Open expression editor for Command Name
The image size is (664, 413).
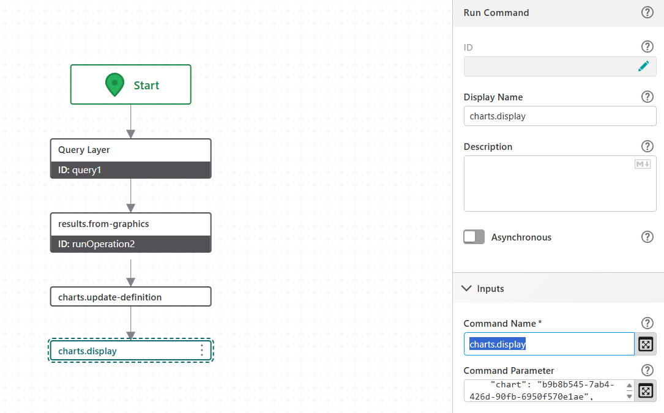click(646, 344)
